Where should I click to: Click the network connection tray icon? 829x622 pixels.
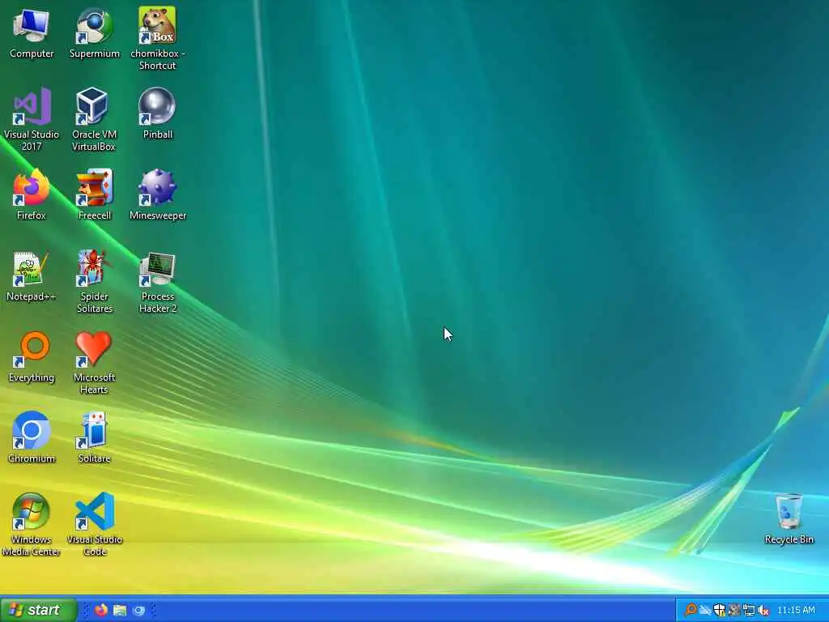pos(748,611)
